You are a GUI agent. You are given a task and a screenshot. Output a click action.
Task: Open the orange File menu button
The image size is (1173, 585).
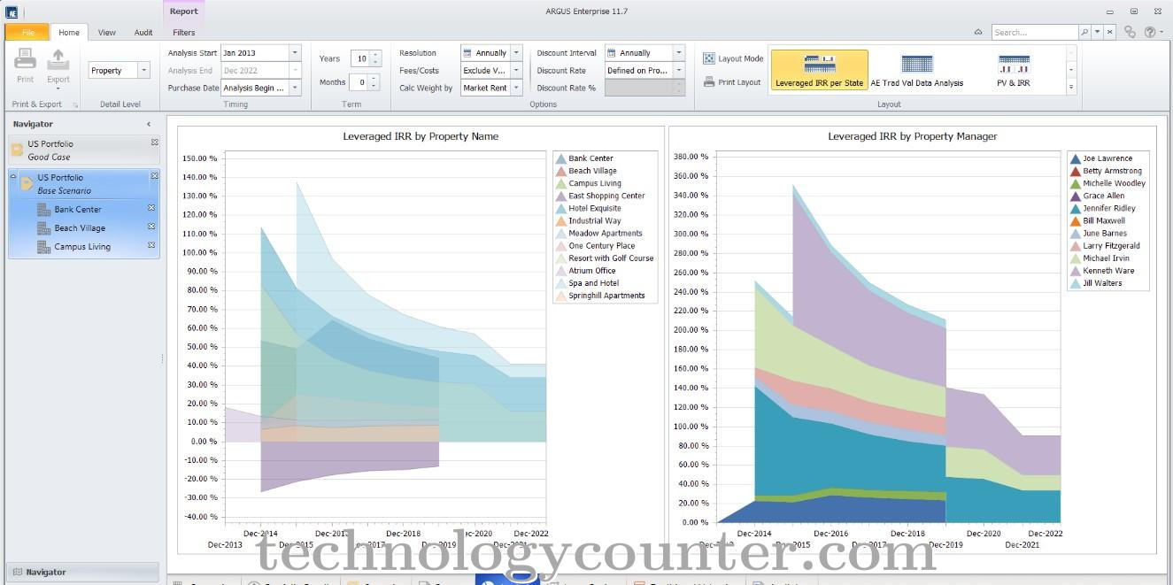coord(27,33)
